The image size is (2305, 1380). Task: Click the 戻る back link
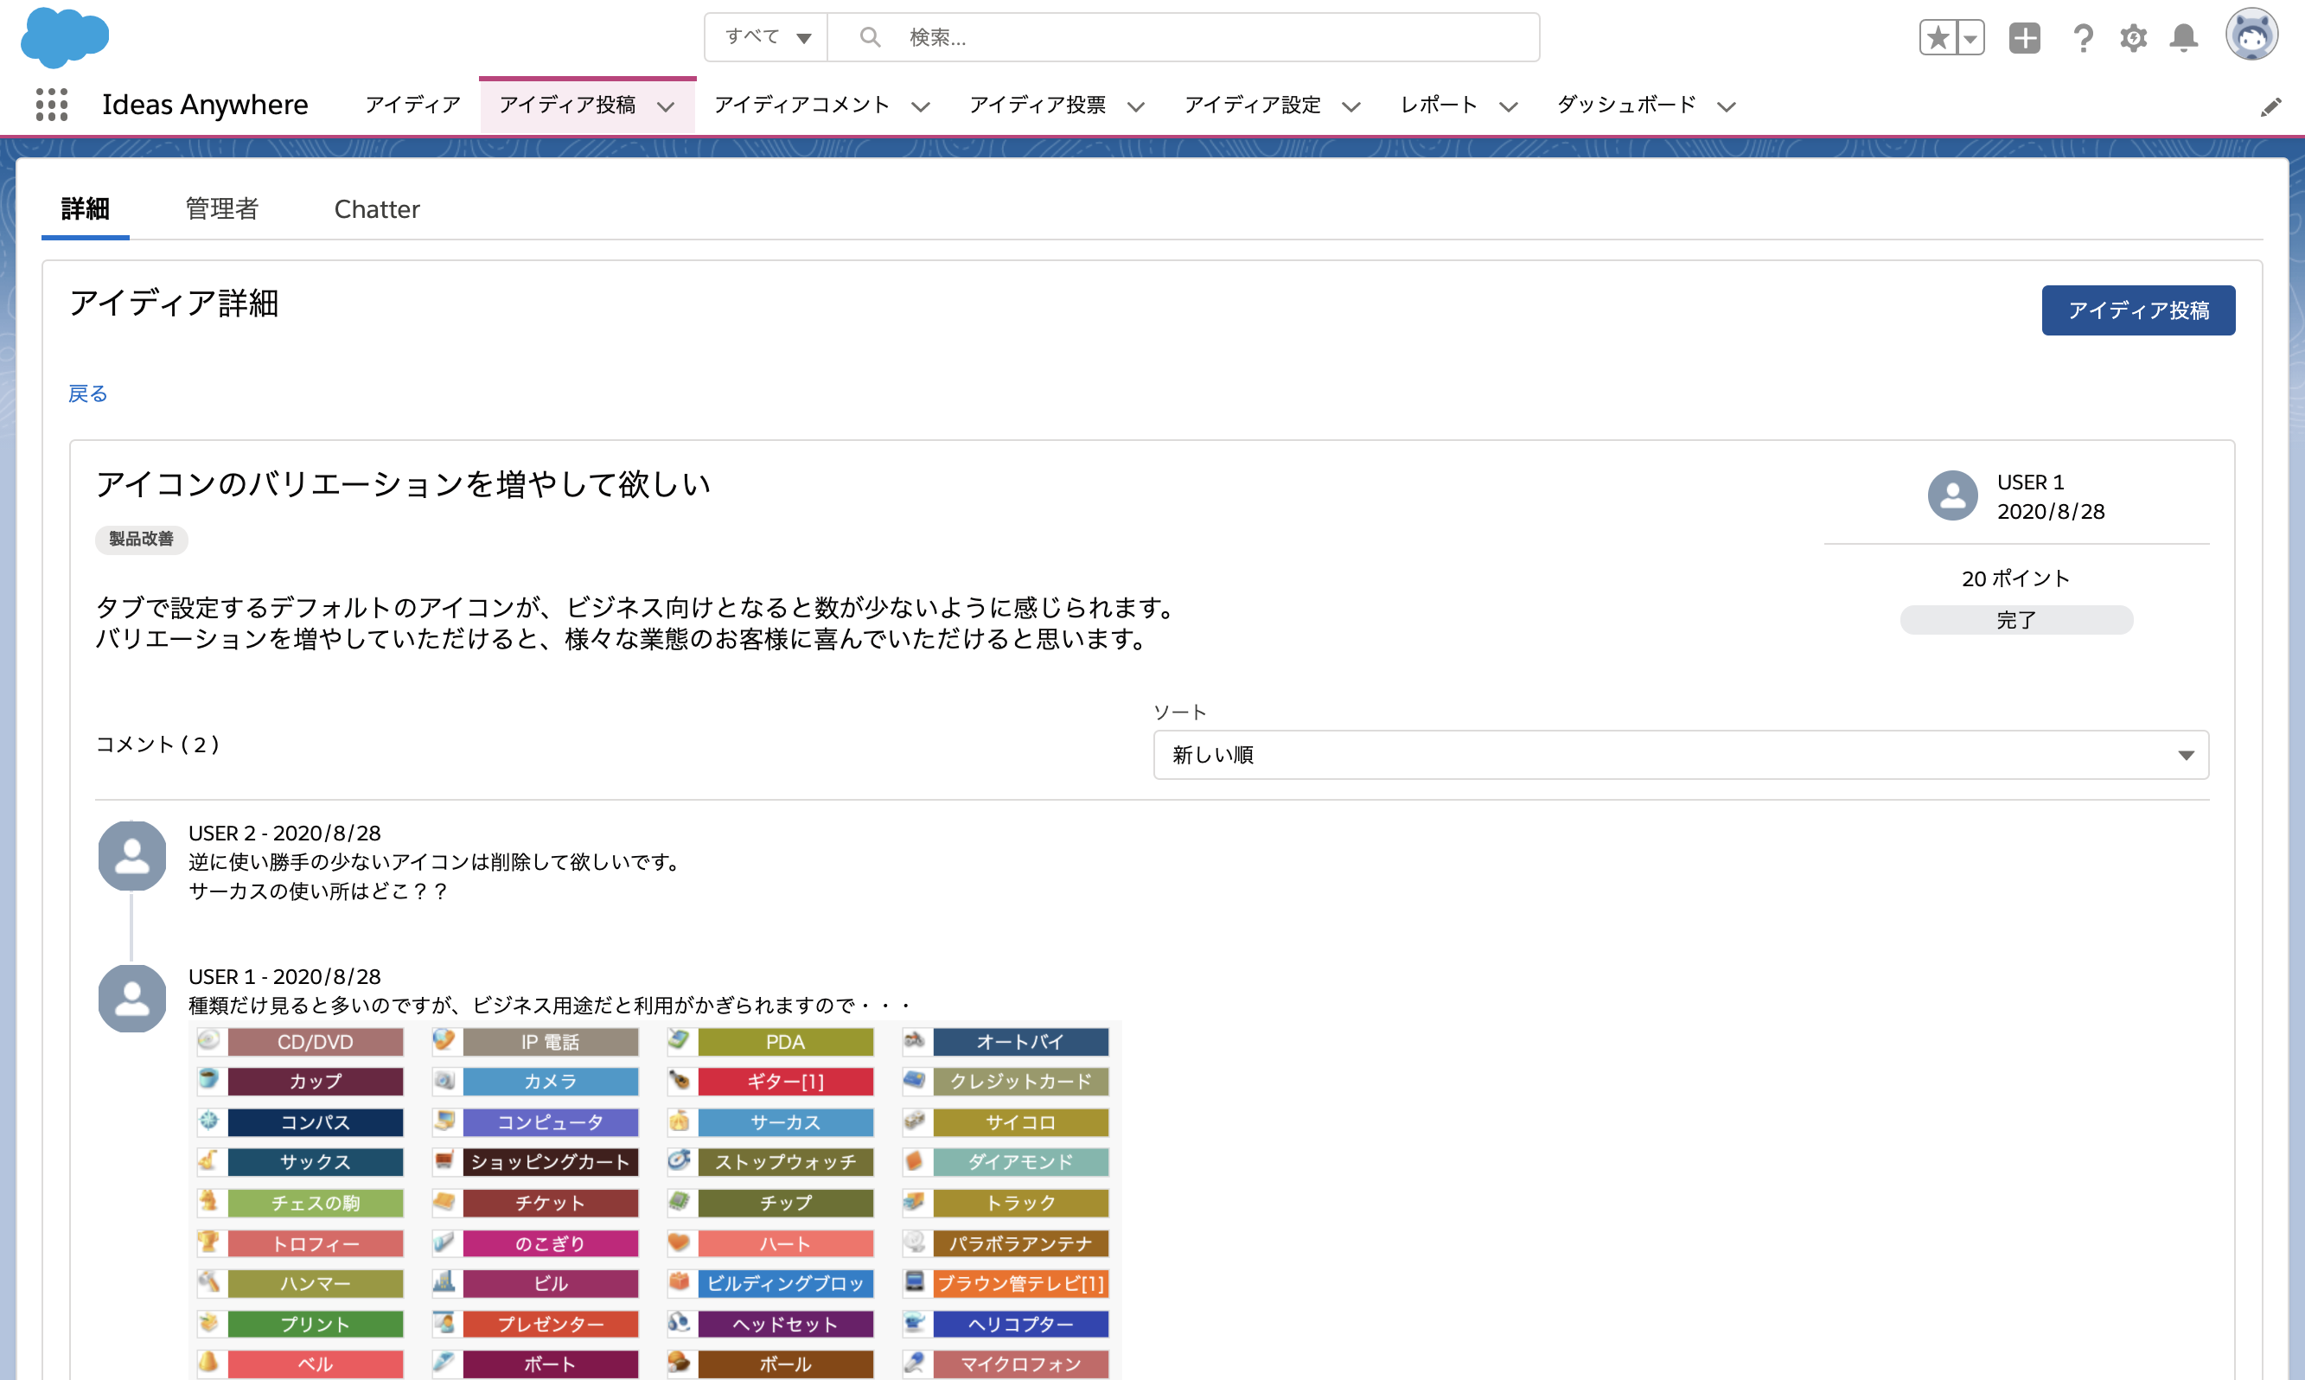point(87,394)
